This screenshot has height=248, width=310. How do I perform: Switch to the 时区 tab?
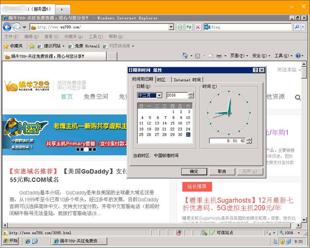point(161,80)
